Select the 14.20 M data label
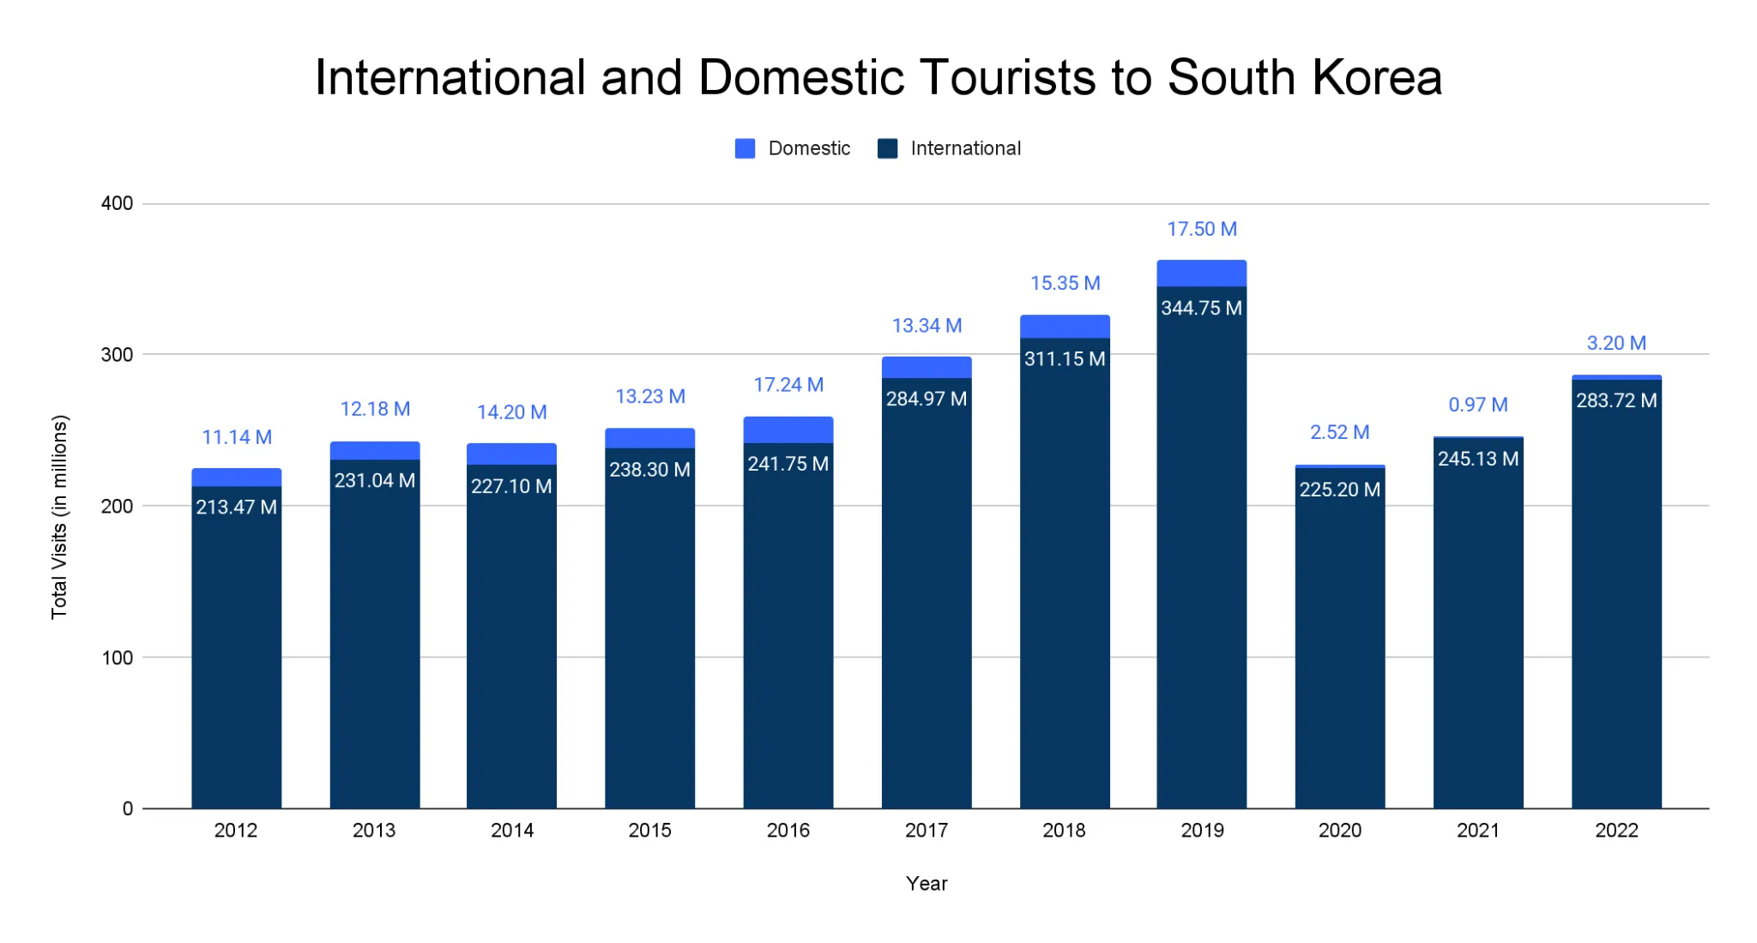This screenshot has height=943, width=1757. tap(511, 412)
